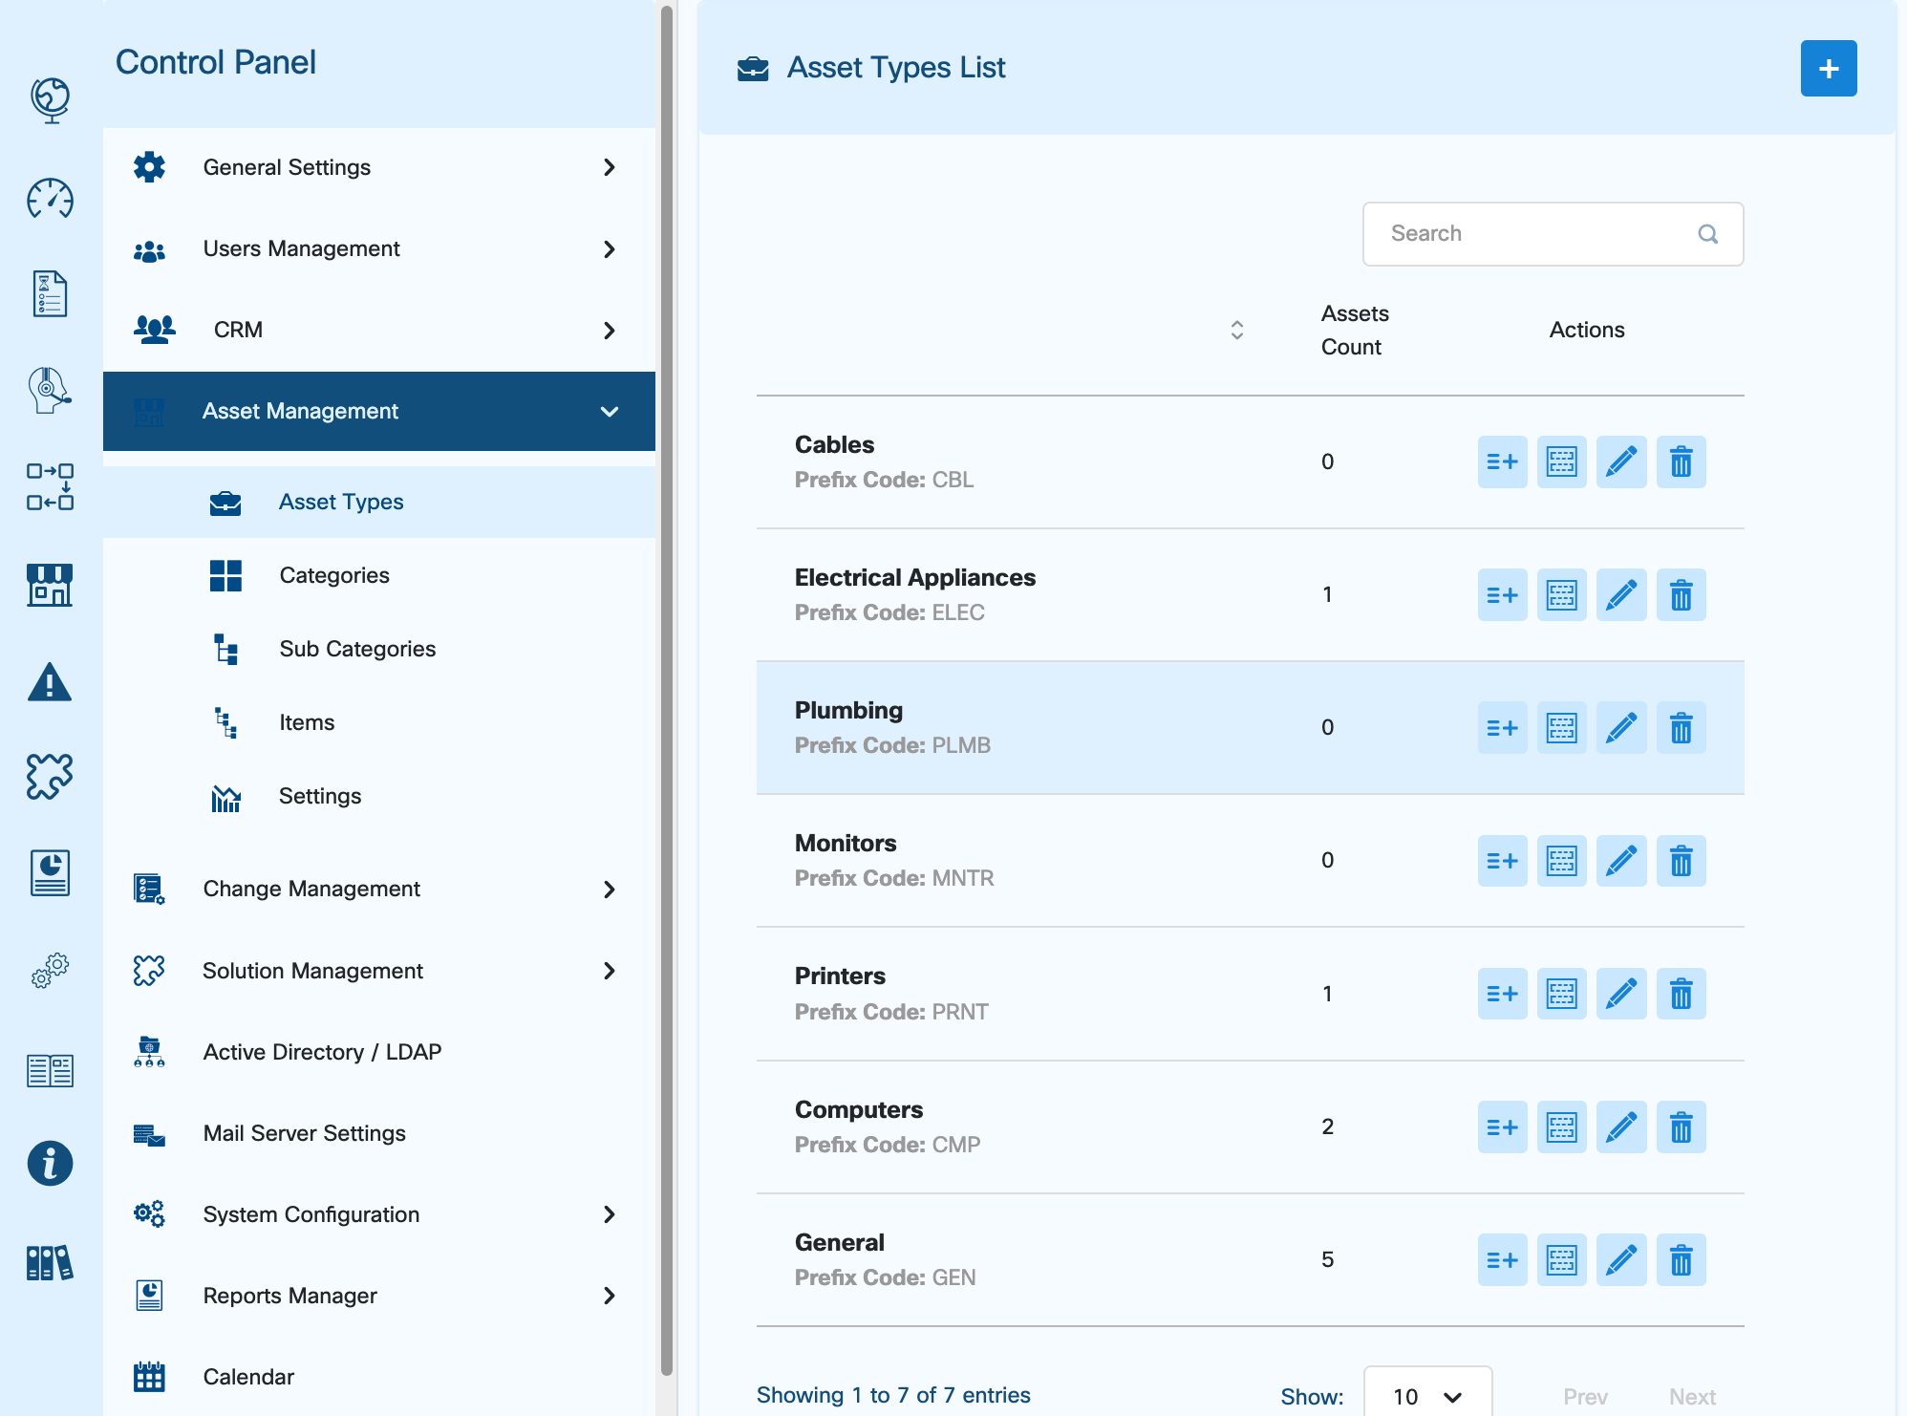Open add-list icon for Plumbing row
Image resolution: width=1907 pixels, height=1416 pixels.
(x=1502, y=728)
